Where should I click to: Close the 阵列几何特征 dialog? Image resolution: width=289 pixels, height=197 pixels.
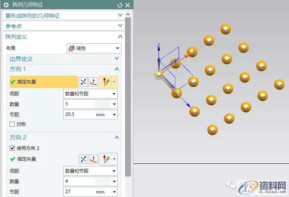[128, 5]
